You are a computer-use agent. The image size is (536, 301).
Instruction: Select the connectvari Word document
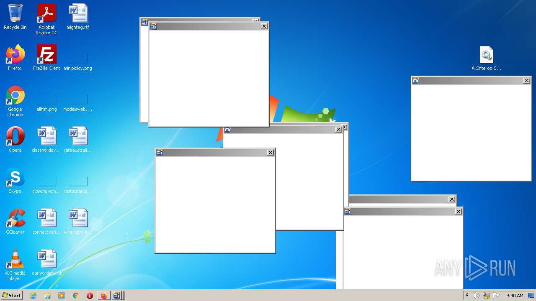coord(46,222)
